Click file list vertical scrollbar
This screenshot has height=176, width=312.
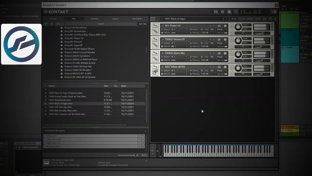[147, 106]
